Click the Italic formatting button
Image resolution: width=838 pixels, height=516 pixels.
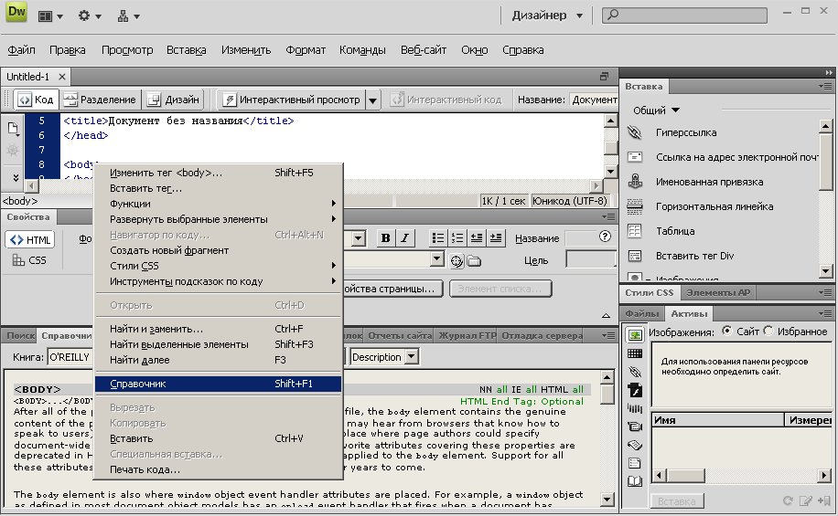(x=404, y=238)
